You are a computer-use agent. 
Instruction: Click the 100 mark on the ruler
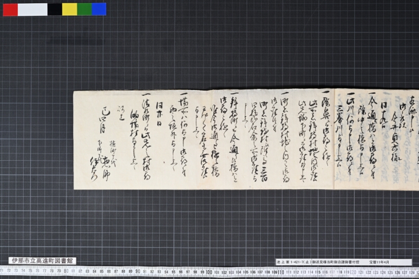click(208, 272)
